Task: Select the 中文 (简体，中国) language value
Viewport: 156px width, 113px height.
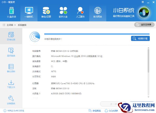Action: point(59,61)
